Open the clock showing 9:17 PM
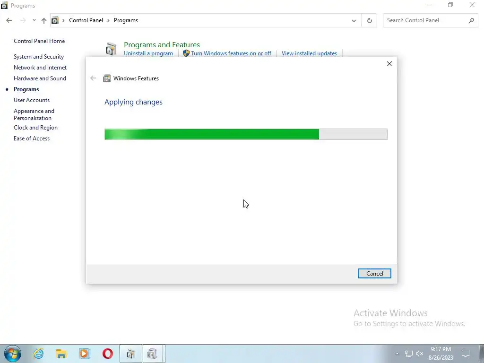Image resolution: width=484 pixels, height=363 pixels. [441, 354]
